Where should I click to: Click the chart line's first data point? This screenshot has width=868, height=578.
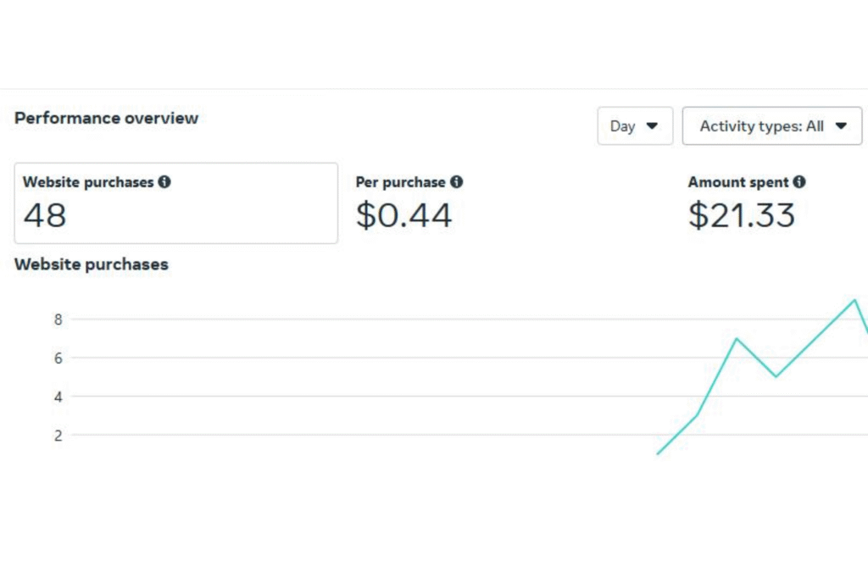[x=658, y=453]
